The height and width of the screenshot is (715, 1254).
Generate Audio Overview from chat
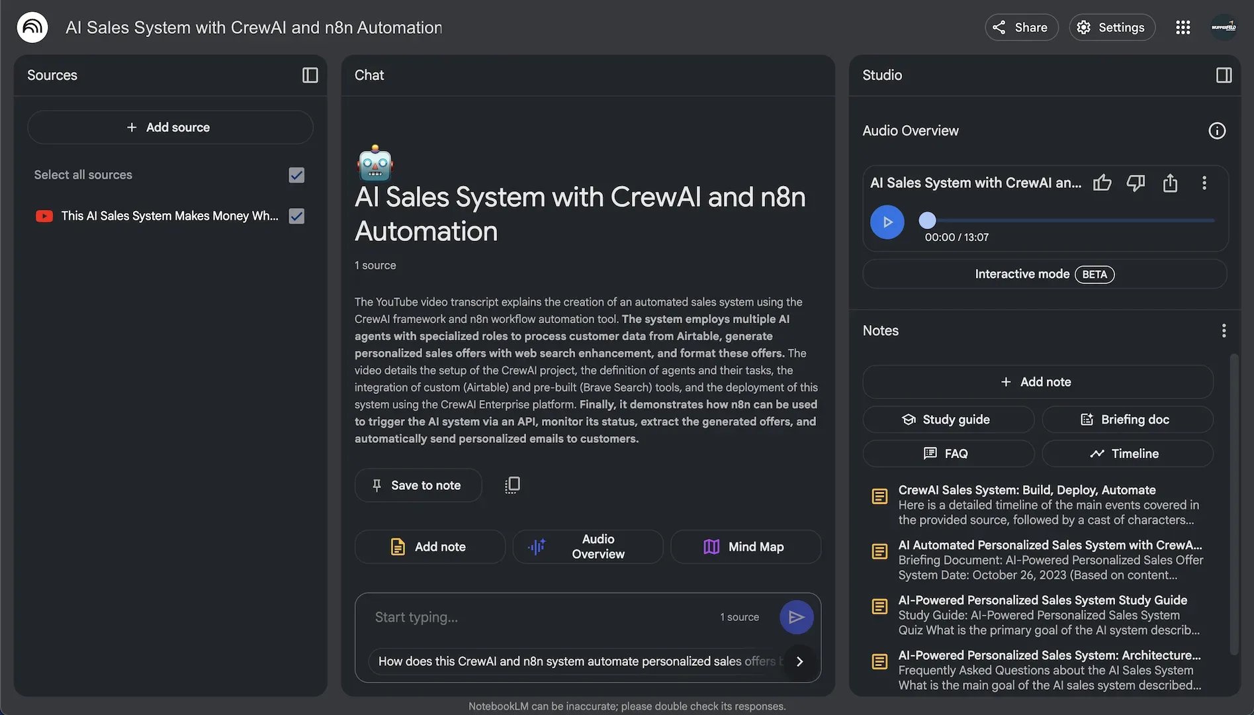pyautogui.click(x=588, y=547)
